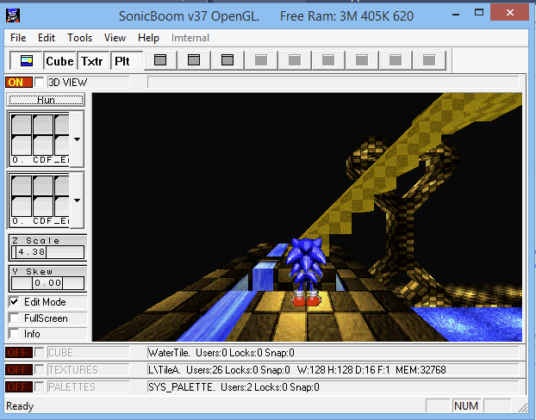Tick the checkbox beside TEXTURES
The width and height of the screenshot is (536, 420).
click(x=40, y=369)
